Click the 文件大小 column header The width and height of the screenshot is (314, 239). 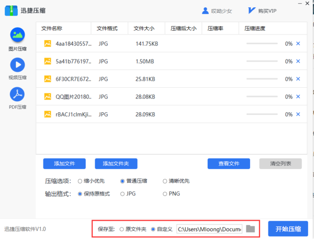click(144, 29)
